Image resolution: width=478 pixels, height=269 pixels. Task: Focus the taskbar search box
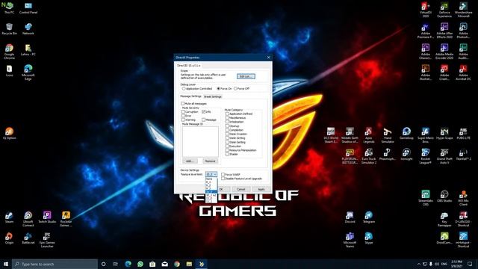point(55,264)
